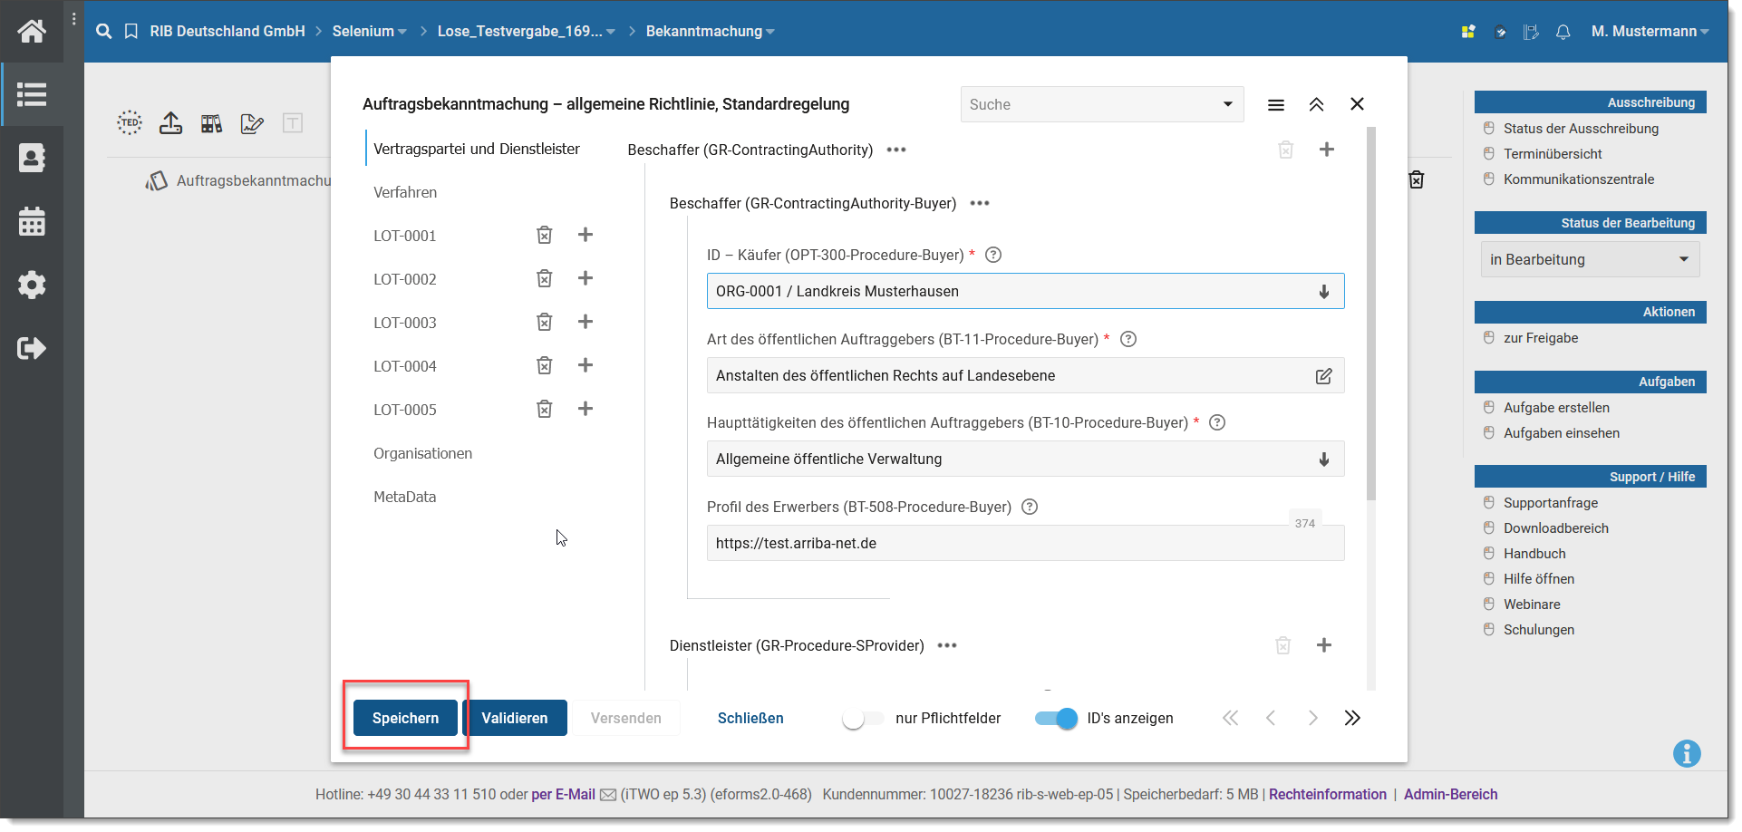Delete LOT-0003 using its trash icon
Screen dimensions: 1742x832
544,322
